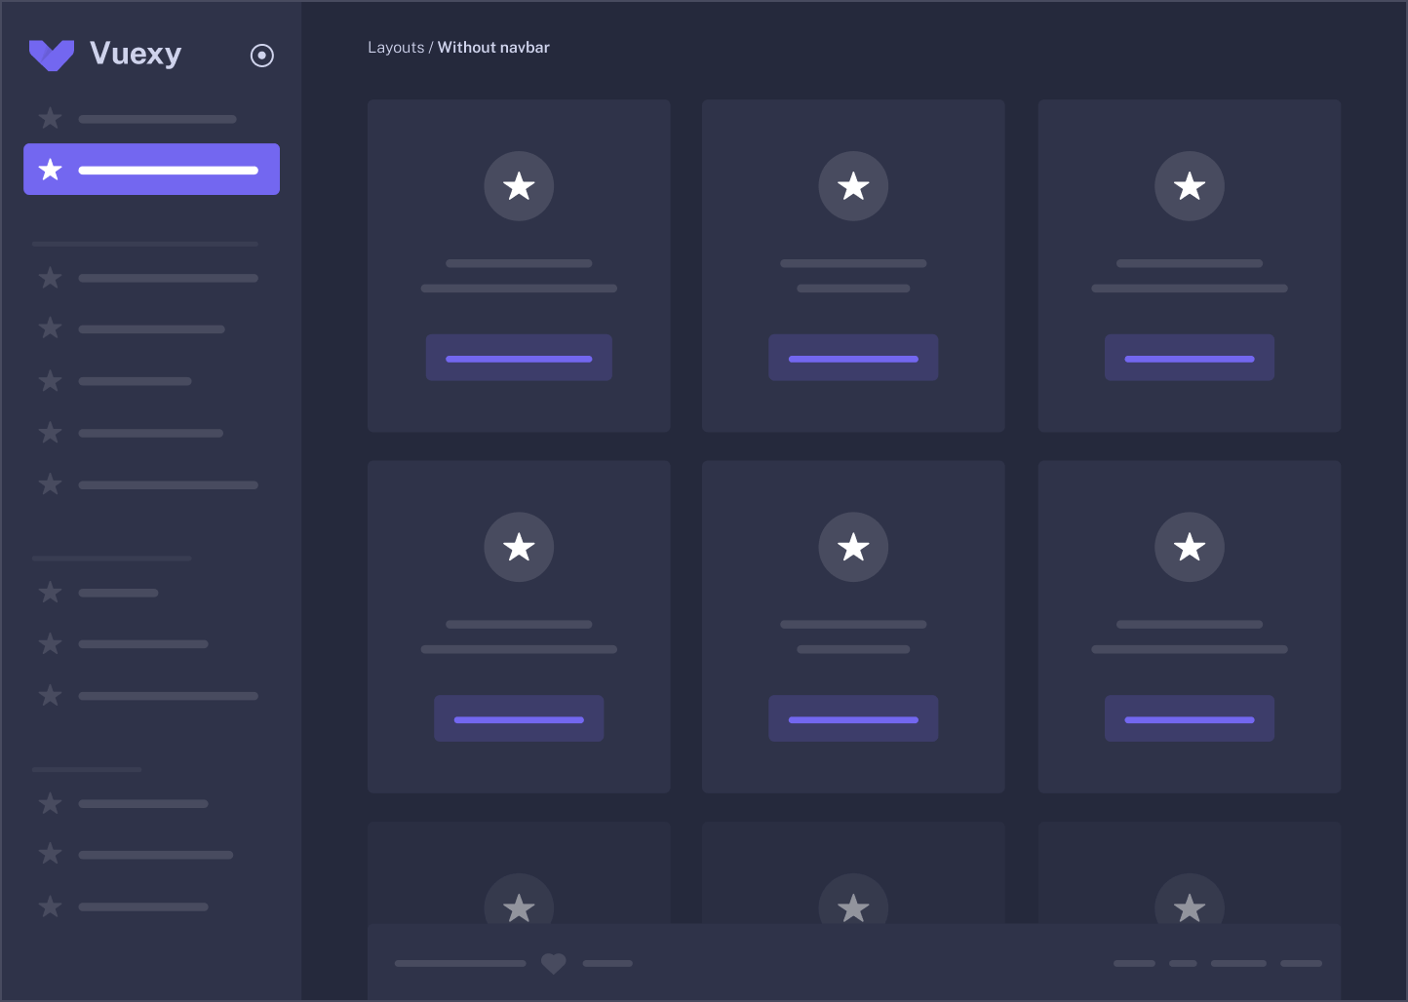
Task: Select the highlighted purple sidebar menu item
Action: pos(151,170)
